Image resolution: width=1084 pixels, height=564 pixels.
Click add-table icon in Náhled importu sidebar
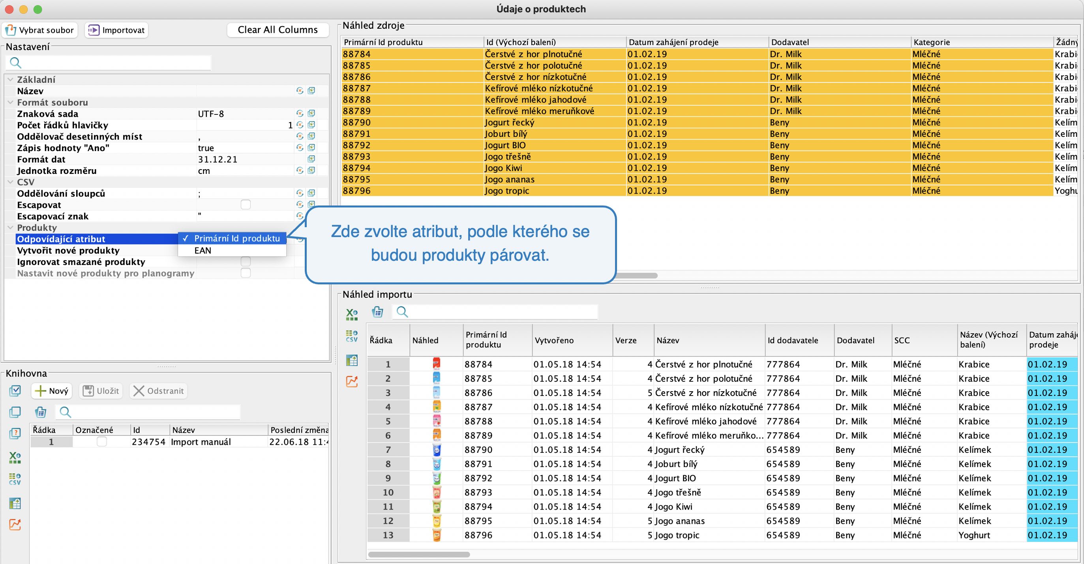tap(351, 360)
